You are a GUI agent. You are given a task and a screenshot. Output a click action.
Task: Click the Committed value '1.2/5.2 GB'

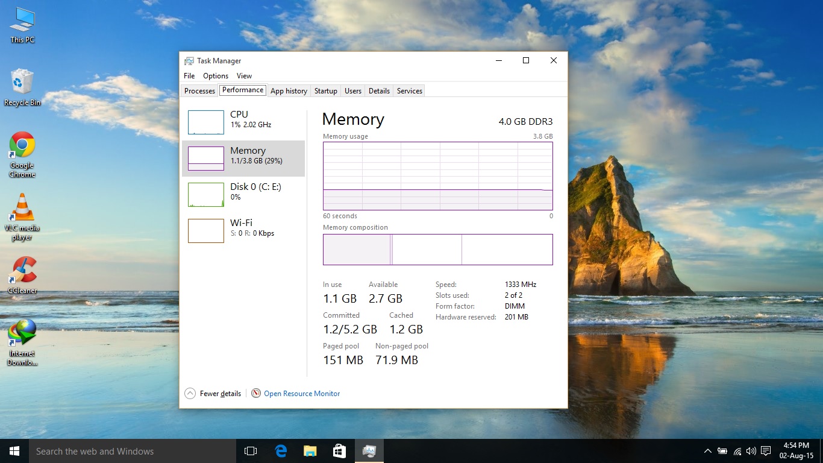point(350,329)
